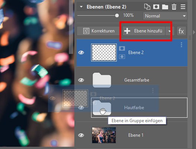
Task: Create a new layer group folder
Action: tap(165, 7)
